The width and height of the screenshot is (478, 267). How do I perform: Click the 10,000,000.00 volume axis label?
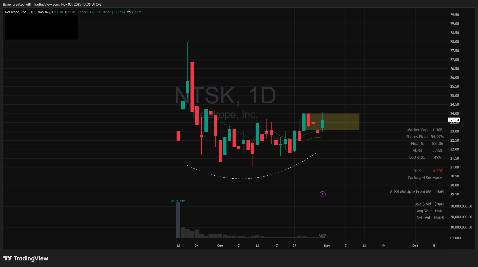(x=461, y=227)
